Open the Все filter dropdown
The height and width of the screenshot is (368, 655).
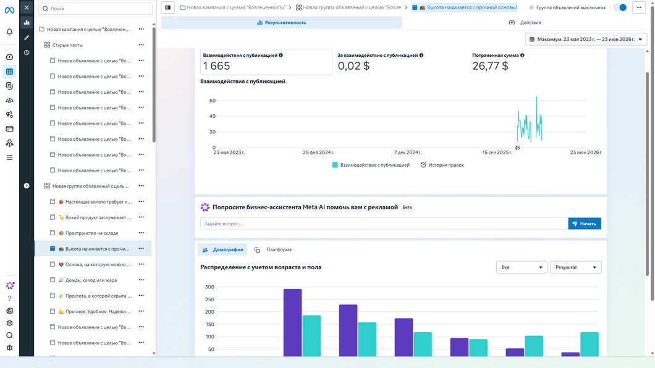522,267
